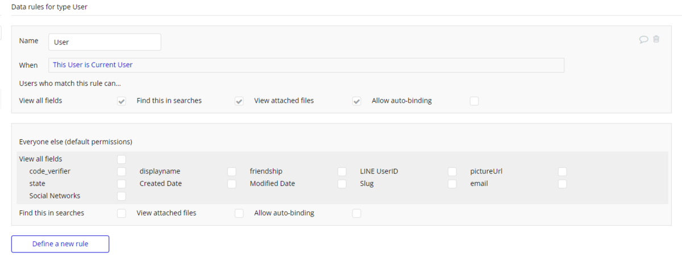Check View all fields for everyone else
Image resolution: width=682 pixels, height=261 pixels.
pos(122,159)
